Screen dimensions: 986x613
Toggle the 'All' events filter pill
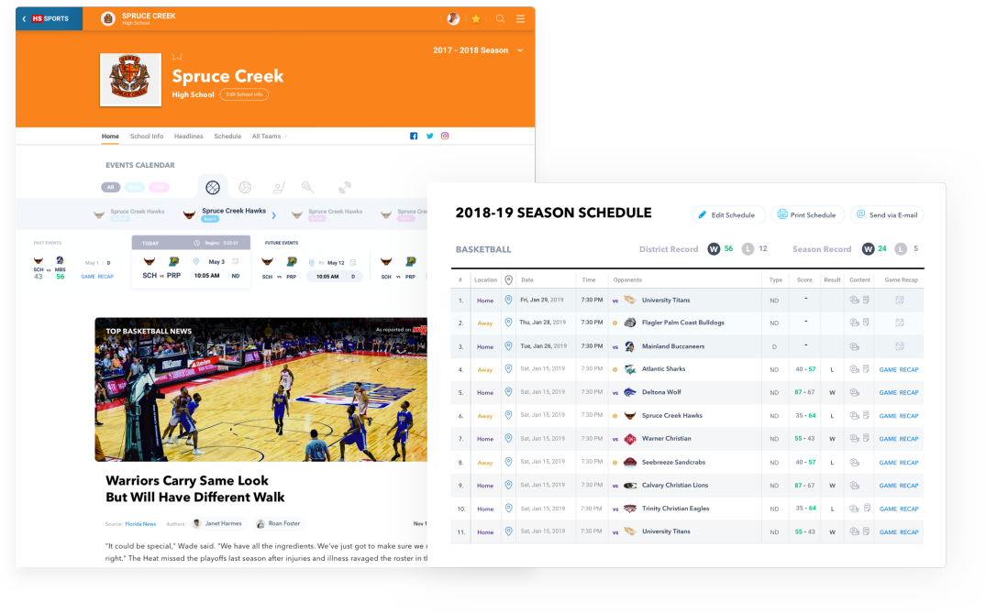(x=111, y=187)
